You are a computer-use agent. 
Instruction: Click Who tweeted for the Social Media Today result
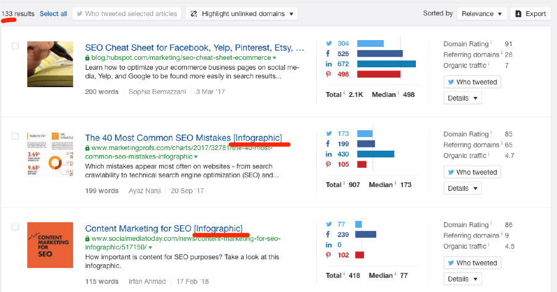pyautogui.click(x=472, y=263)
